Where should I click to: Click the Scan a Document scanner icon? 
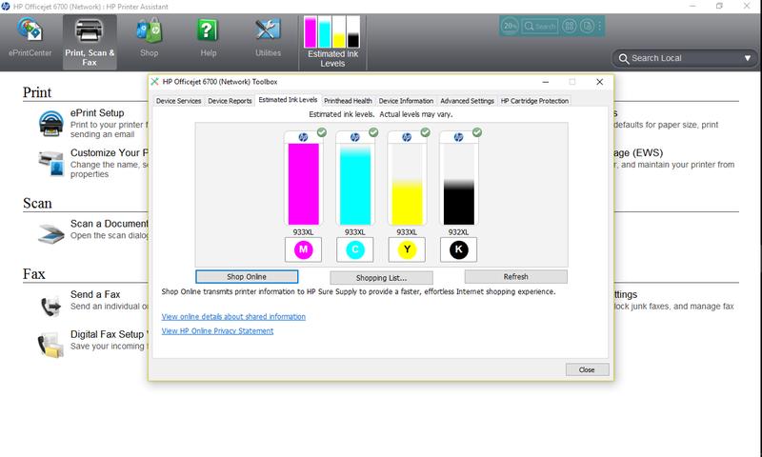point(51,233)
